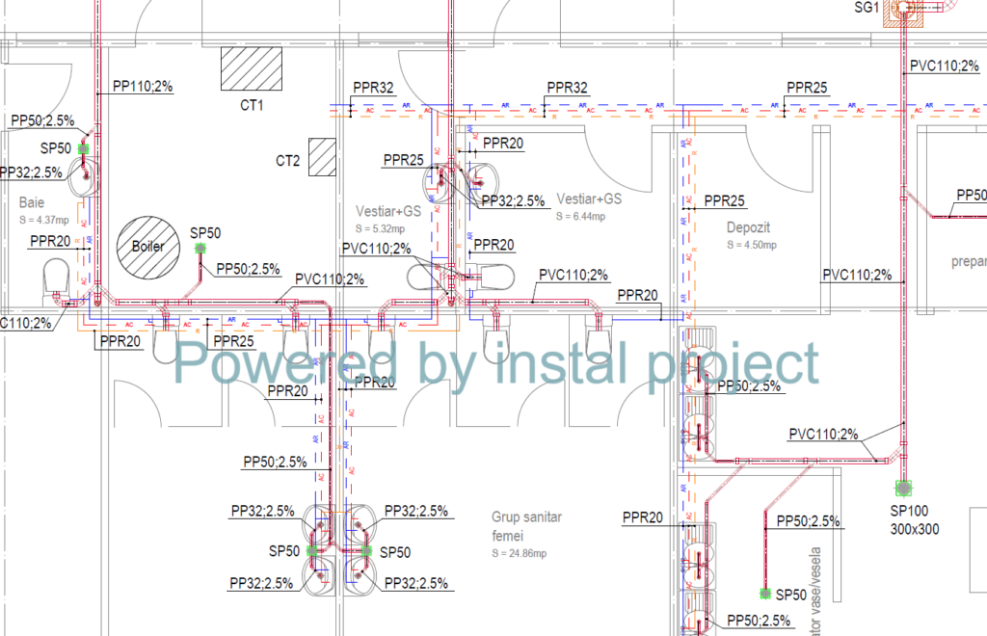Image resolution: width=987 pixels, height=636 pixels.
Task: Click the green SP50 drain beside Boiler
Action: pyautogui.click(x=200, y=249)
